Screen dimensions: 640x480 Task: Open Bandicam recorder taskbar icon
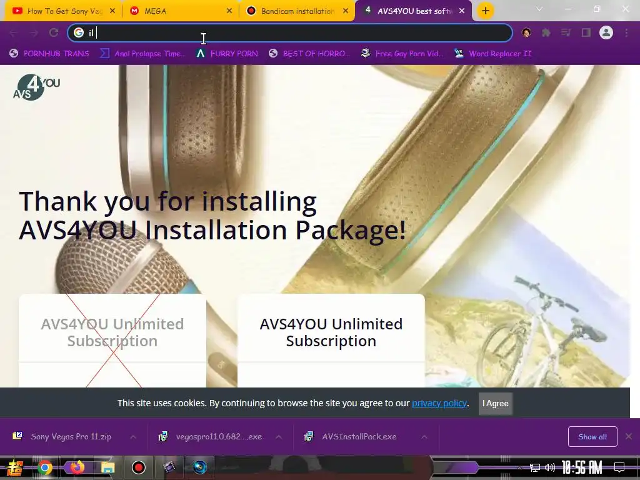click(x=138, y=467)
